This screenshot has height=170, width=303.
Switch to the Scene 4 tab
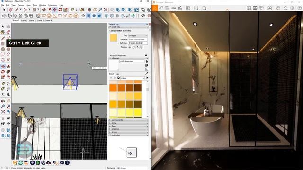point(48,20)
